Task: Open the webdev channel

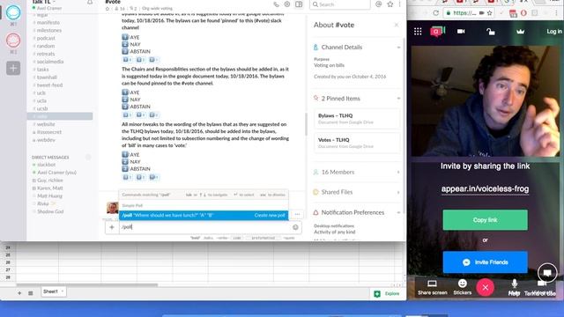Action: coord(46,140)
